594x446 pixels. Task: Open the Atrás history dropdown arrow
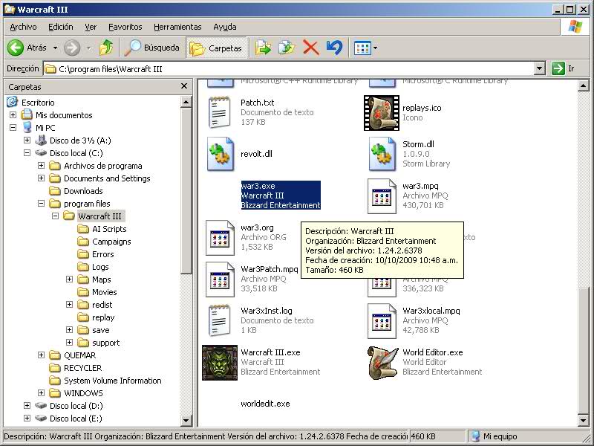[55, 48]
